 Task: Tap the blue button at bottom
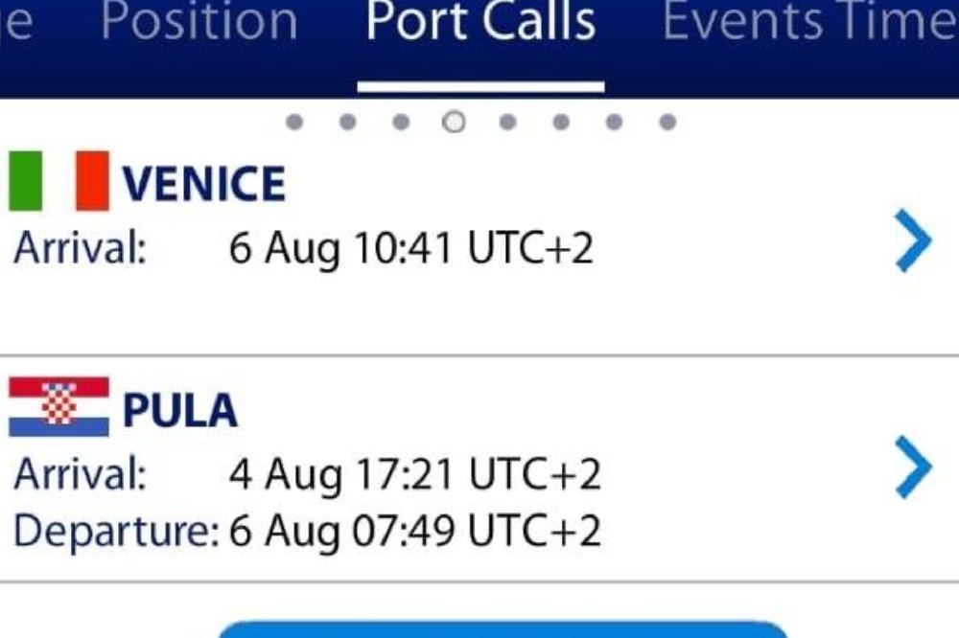pyautogui.click(x=503, y=628)
